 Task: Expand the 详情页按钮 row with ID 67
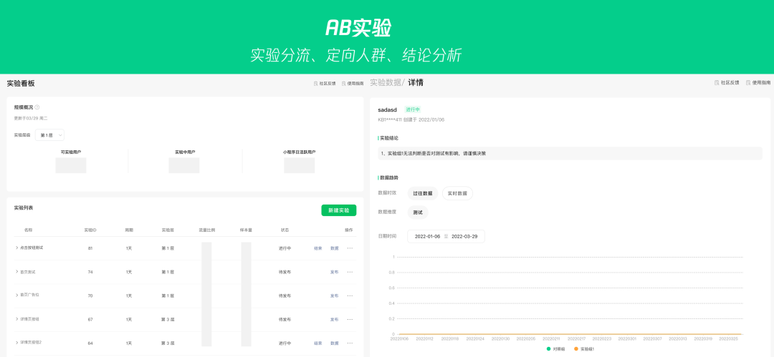pos(16,319)
